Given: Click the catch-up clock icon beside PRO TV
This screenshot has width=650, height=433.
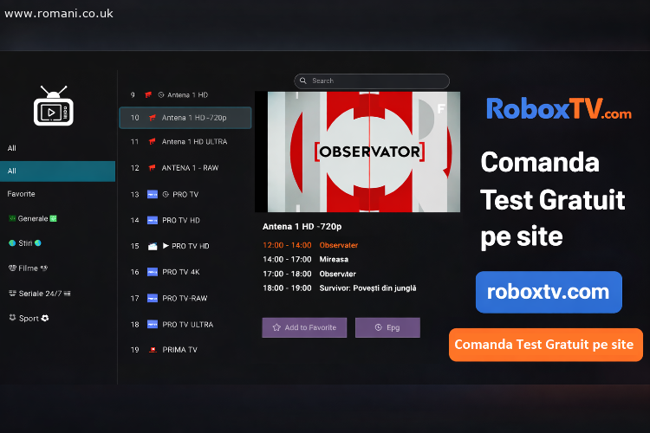Looking at the screenshot, I should click(x=166, y=194).
